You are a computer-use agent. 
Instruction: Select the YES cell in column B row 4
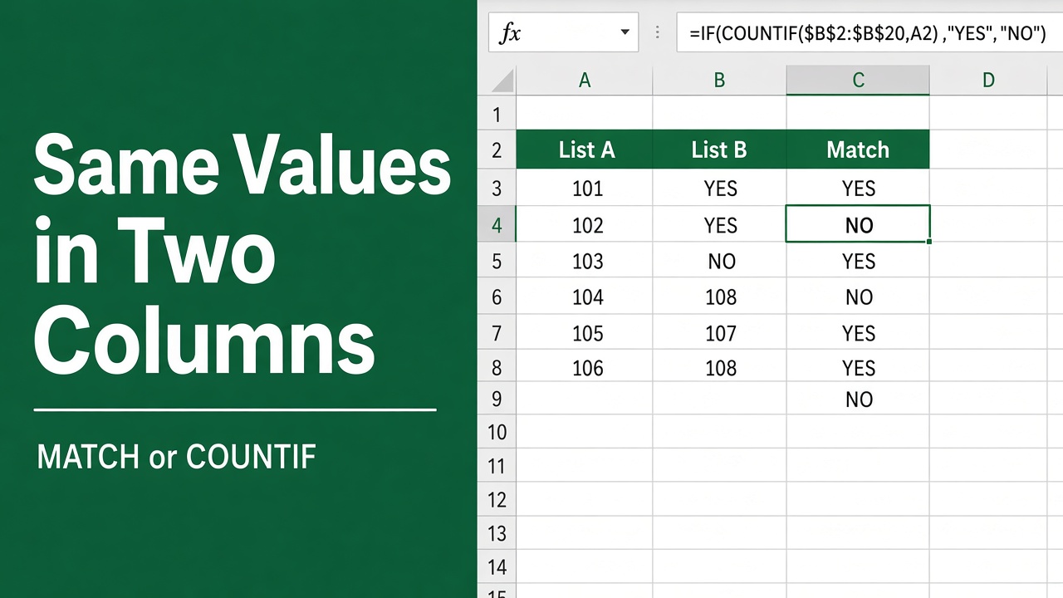coord(719,225)
